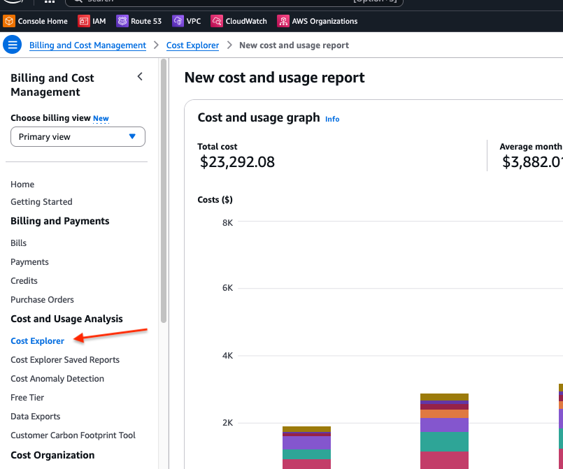The image size is (563, 469).
Task: Click the Cost Explorer breadcrumb link
Action: (192, 45)
